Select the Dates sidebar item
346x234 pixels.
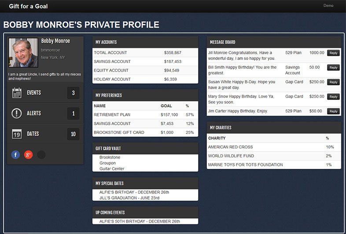pos(45,134)
